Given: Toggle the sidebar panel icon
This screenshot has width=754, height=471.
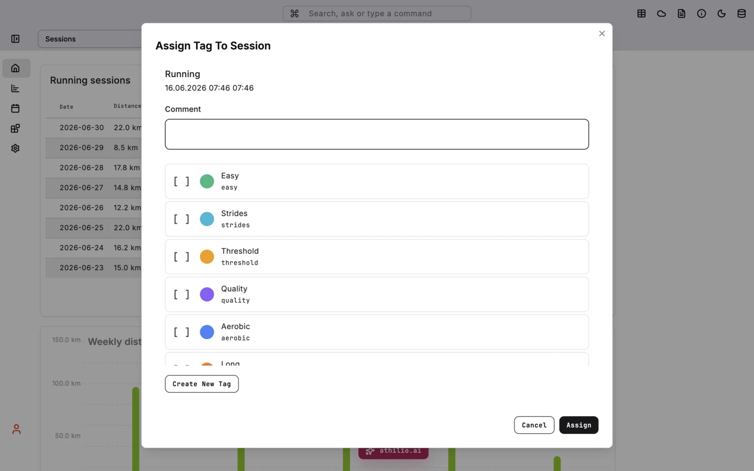Looking at the screenshot, I should 16,39.
